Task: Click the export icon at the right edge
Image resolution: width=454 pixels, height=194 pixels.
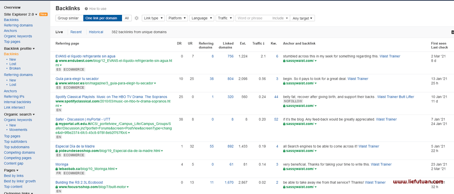Action: click(x=453, y=32)
